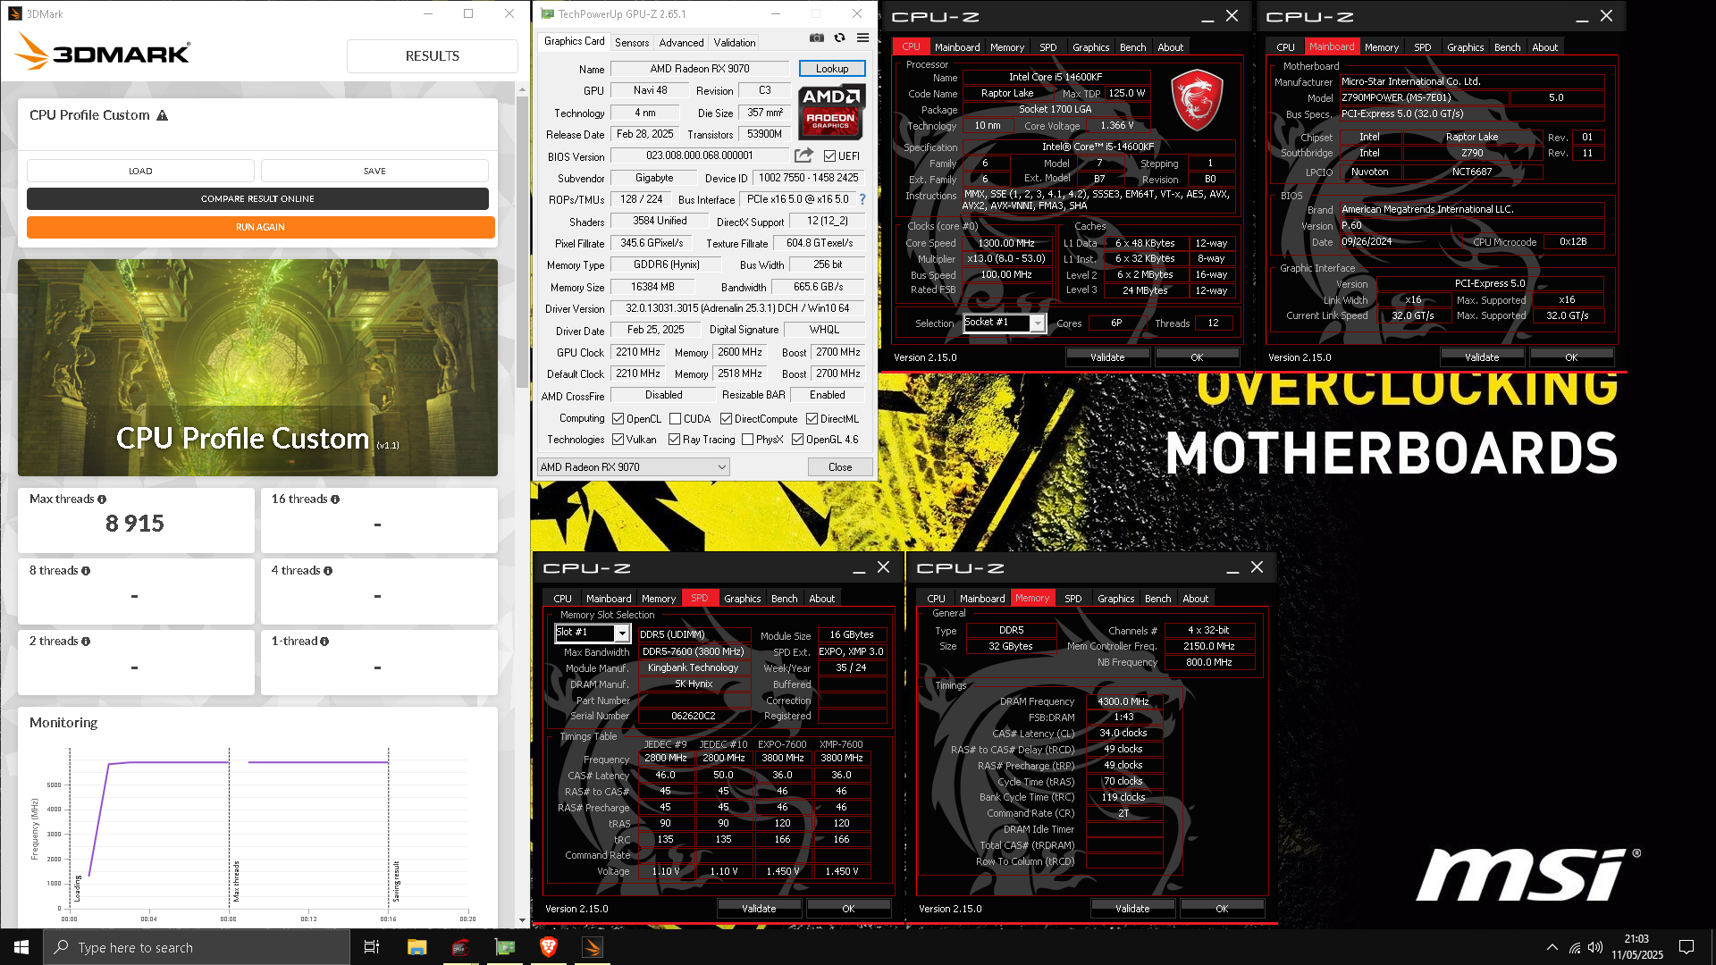
Task: Click the Brave browser taskbar icon
Action: click(549, 947)
